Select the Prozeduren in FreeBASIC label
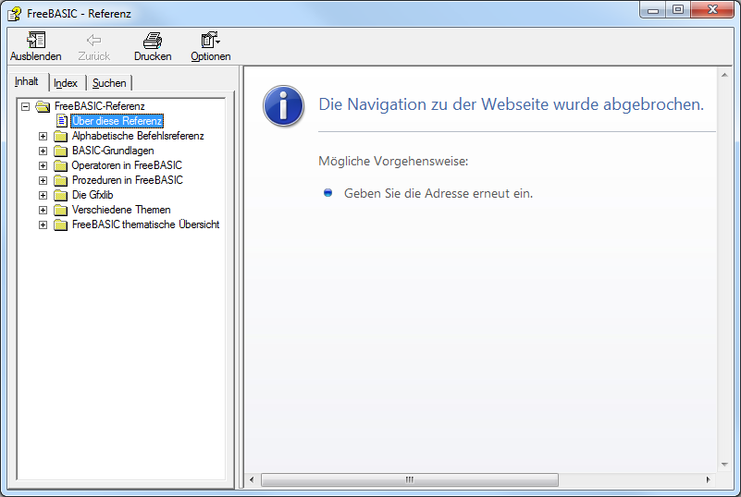Image resolution: width=741 pixels, height=497 pixels. [x=127, y=180]
